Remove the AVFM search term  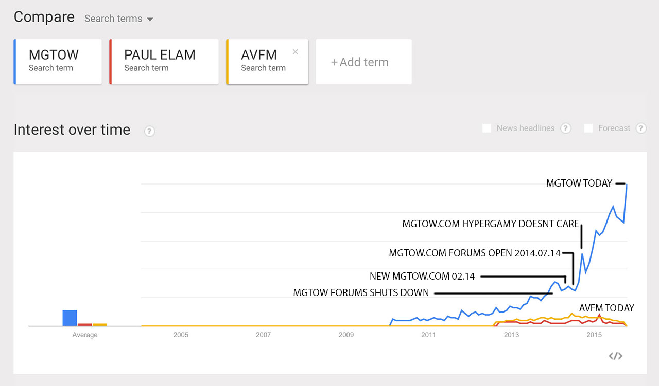(x=295, y=52)
